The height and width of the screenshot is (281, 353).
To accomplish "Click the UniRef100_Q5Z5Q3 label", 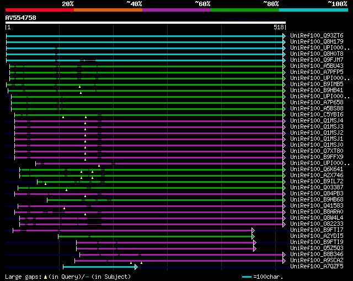I will (317, 248).
